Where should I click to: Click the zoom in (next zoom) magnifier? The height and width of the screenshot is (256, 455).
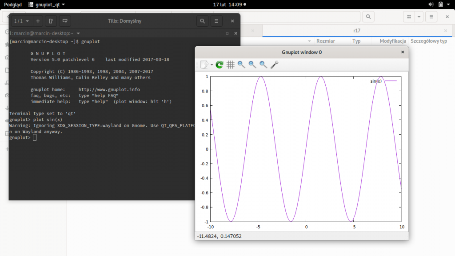(x=252, y=65)
